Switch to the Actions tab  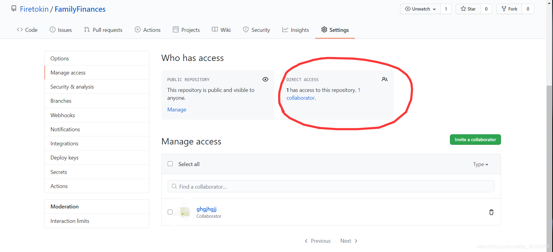[x=148, y=30]
